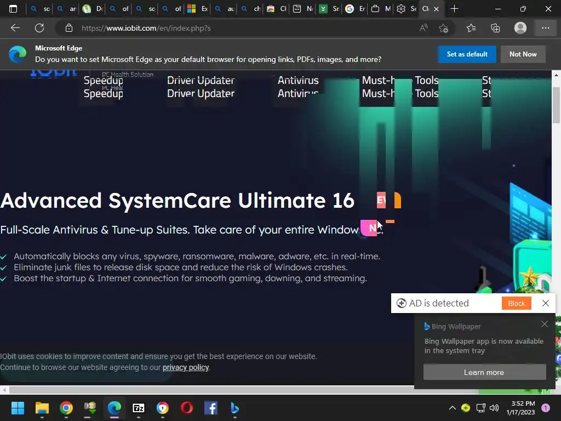Switch to the Google 'Er' tab
This screenshot has width=561, height=421.
tap(355, 9)
